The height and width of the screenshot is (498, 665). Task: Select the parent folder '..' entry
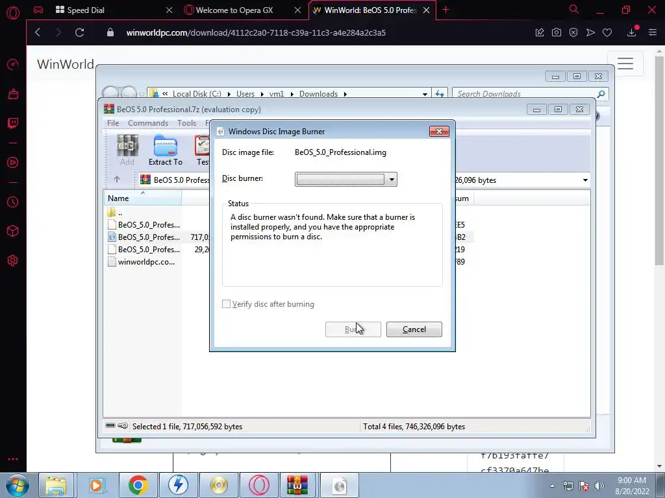114,213
